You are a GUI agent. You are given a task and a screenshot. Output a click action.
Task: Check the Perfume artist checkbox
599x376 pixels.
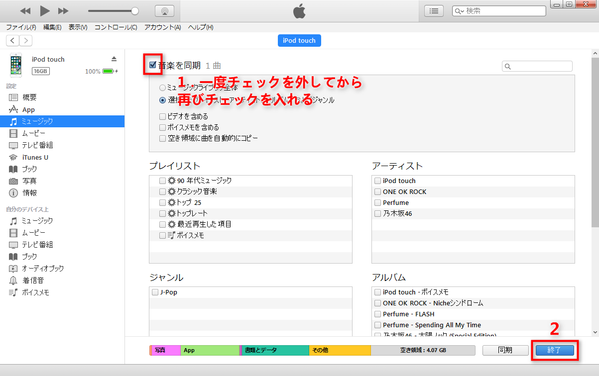pos(378,202)
